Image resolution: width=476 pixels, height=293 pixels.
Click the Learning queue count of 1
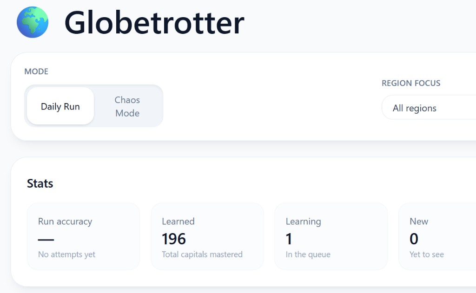coord(289,239)
